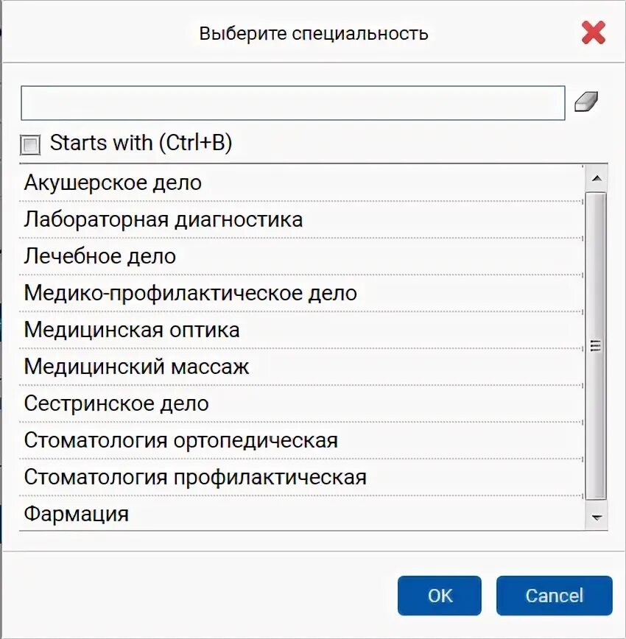The height and width of the screenshot is (639, 626).
Task: Click the eraser icon to clear search
Action: tap(585, 102)
